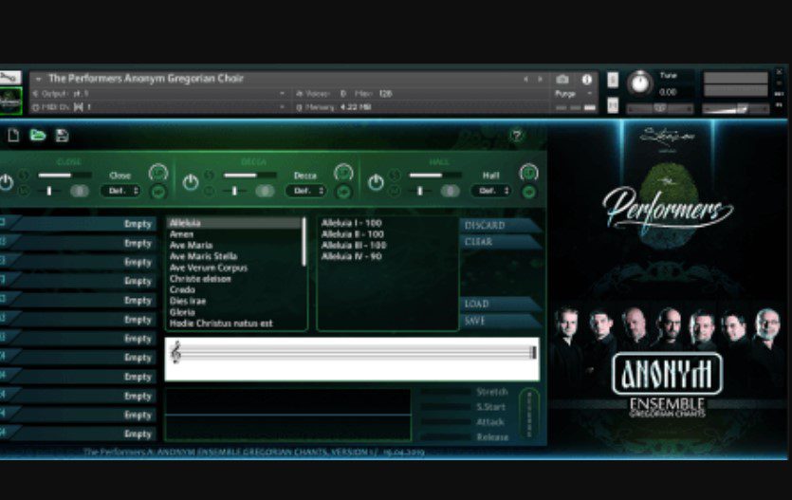Click the CLEAR button
Screen dimensions: 792x500
click(500, 242)
